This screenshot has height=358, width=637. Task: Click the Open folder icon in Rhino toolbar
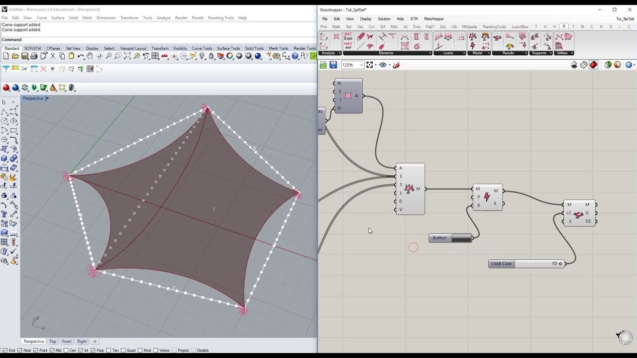15,56
